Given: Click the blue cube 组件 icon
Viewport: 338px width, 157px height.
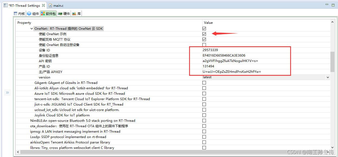Looking at the screenshot, I should coord(29,14).
